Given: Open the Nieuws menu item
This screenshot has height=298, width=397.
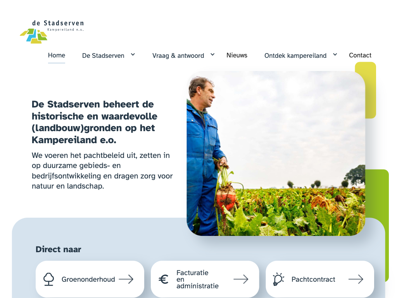Looking at the screenshot, I should pos(237,55).
